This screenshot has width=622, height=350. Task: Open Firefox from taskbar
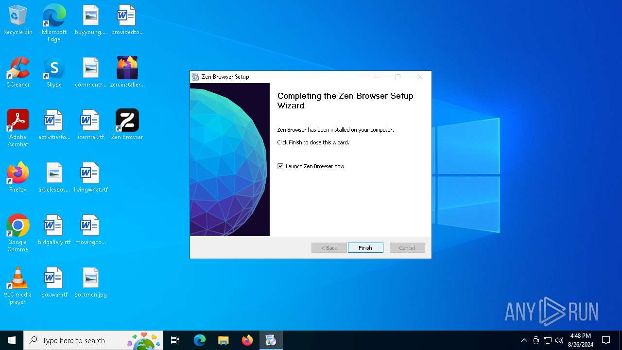[247, 340]
